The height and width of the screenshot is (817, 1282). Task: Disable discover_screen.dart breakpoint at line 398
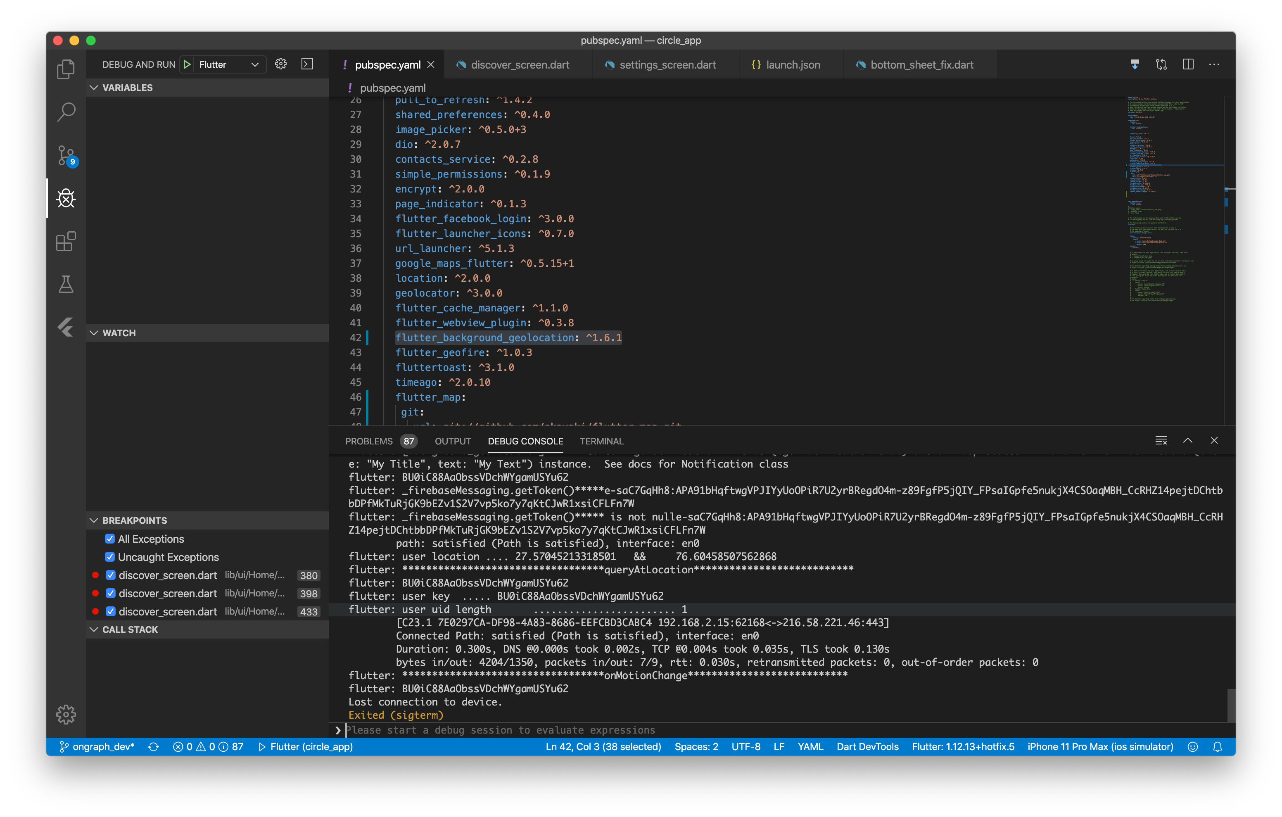tap(111, 593)
